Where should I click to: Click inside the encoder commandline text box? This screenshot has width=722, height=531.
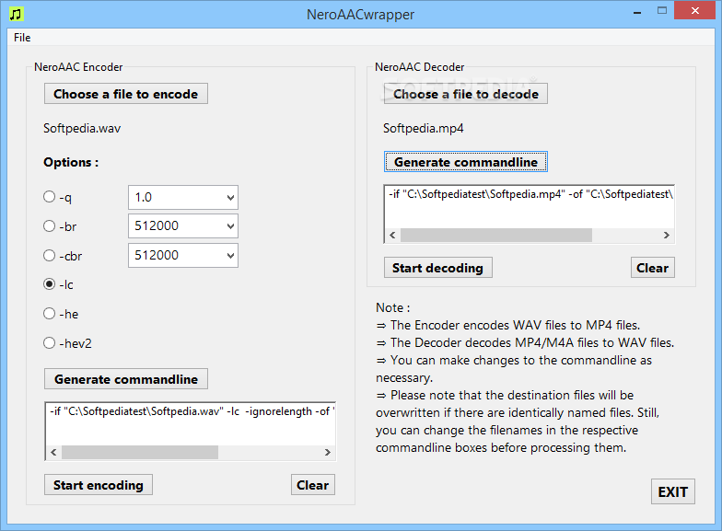pyautogui.click(x=191, y=424)
